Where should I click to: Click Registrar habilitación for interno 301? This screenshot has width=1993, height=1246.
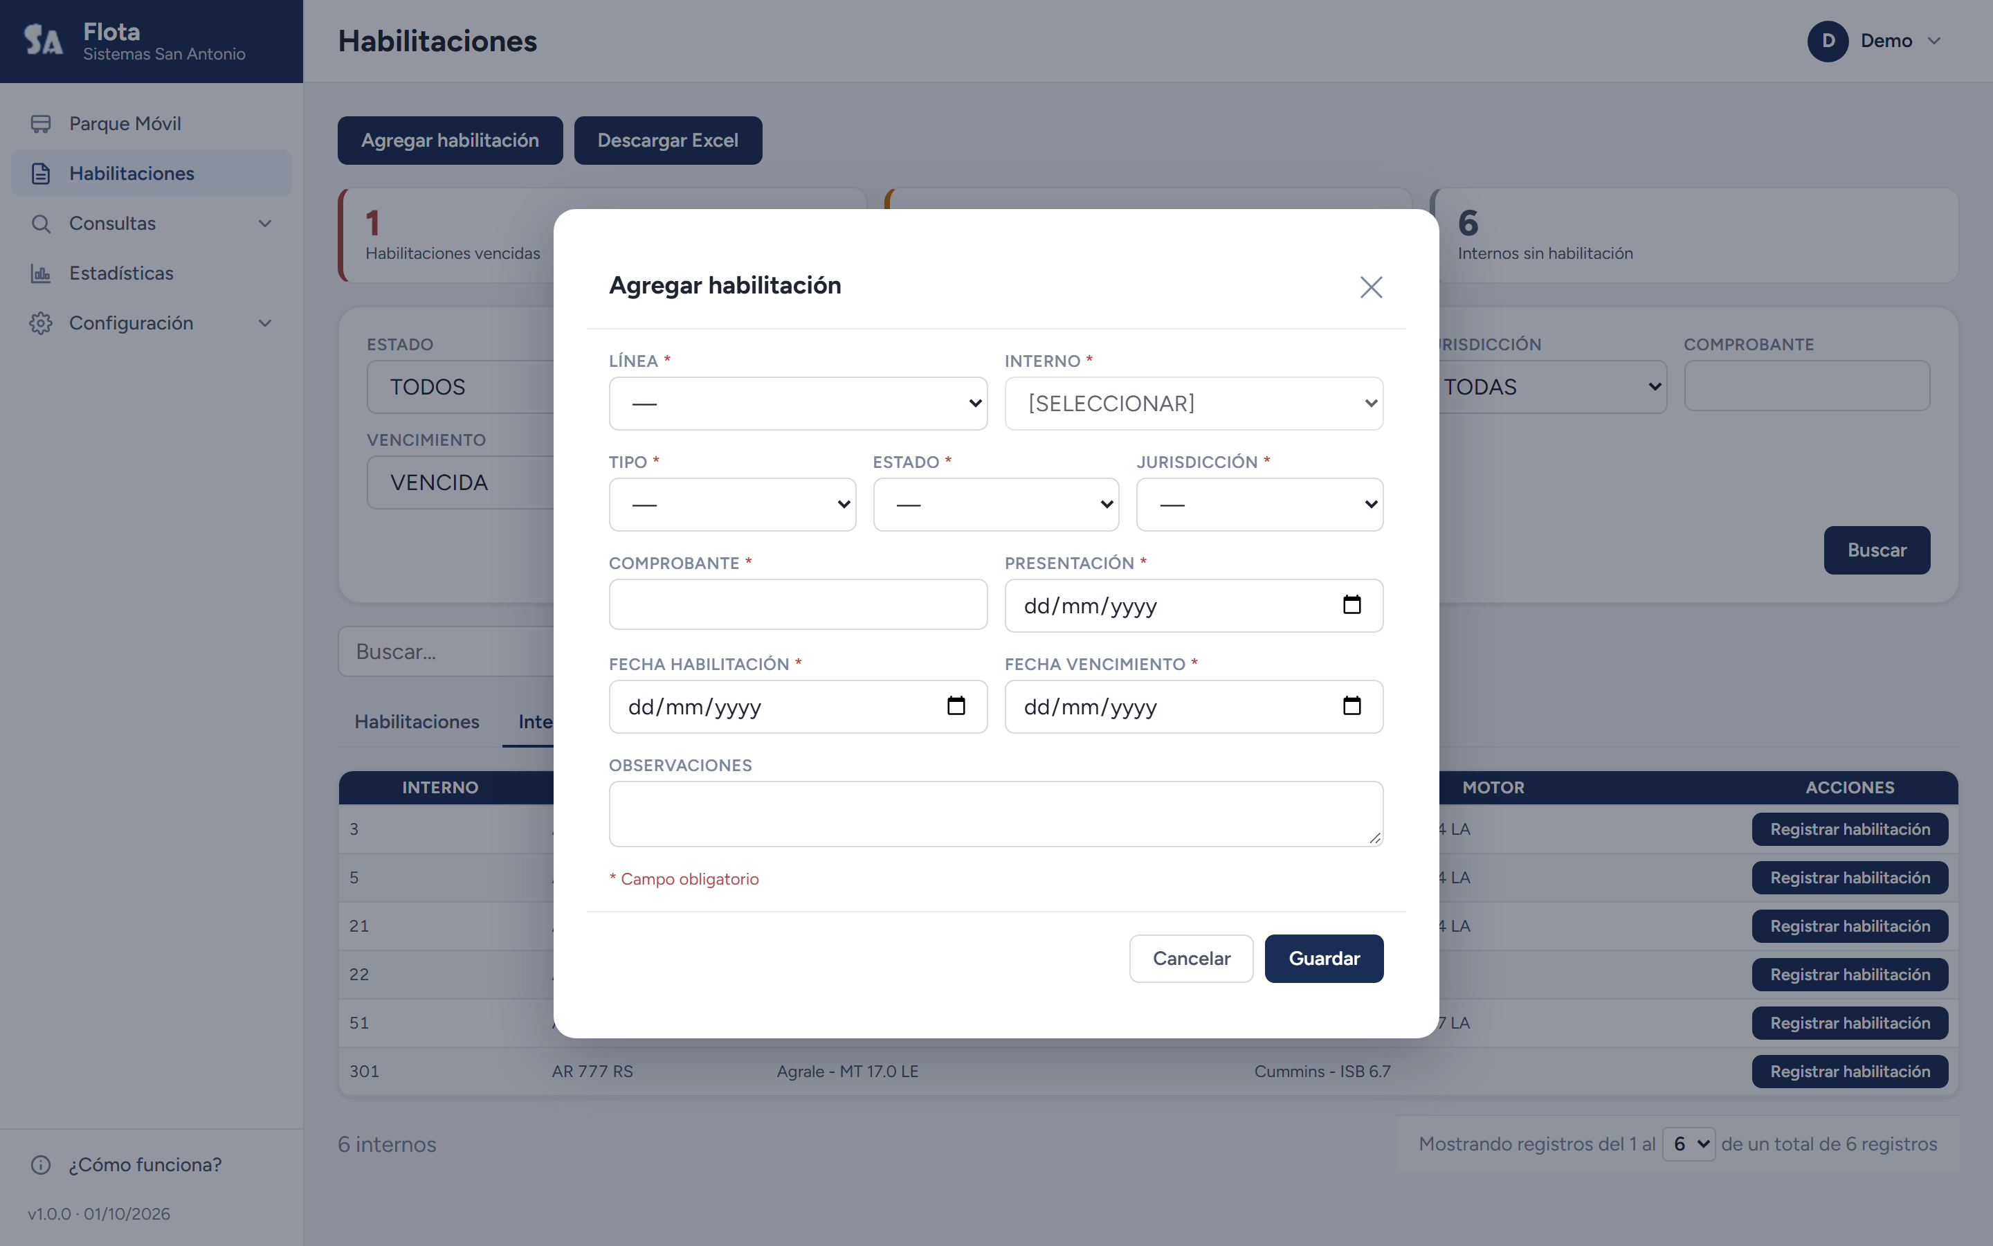tap(1849, 1072)
